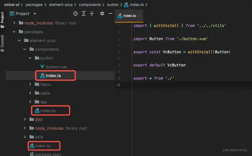This screenshot has height=156, width=252.
Task: Collapse the button folder
Action: (30, 58)
